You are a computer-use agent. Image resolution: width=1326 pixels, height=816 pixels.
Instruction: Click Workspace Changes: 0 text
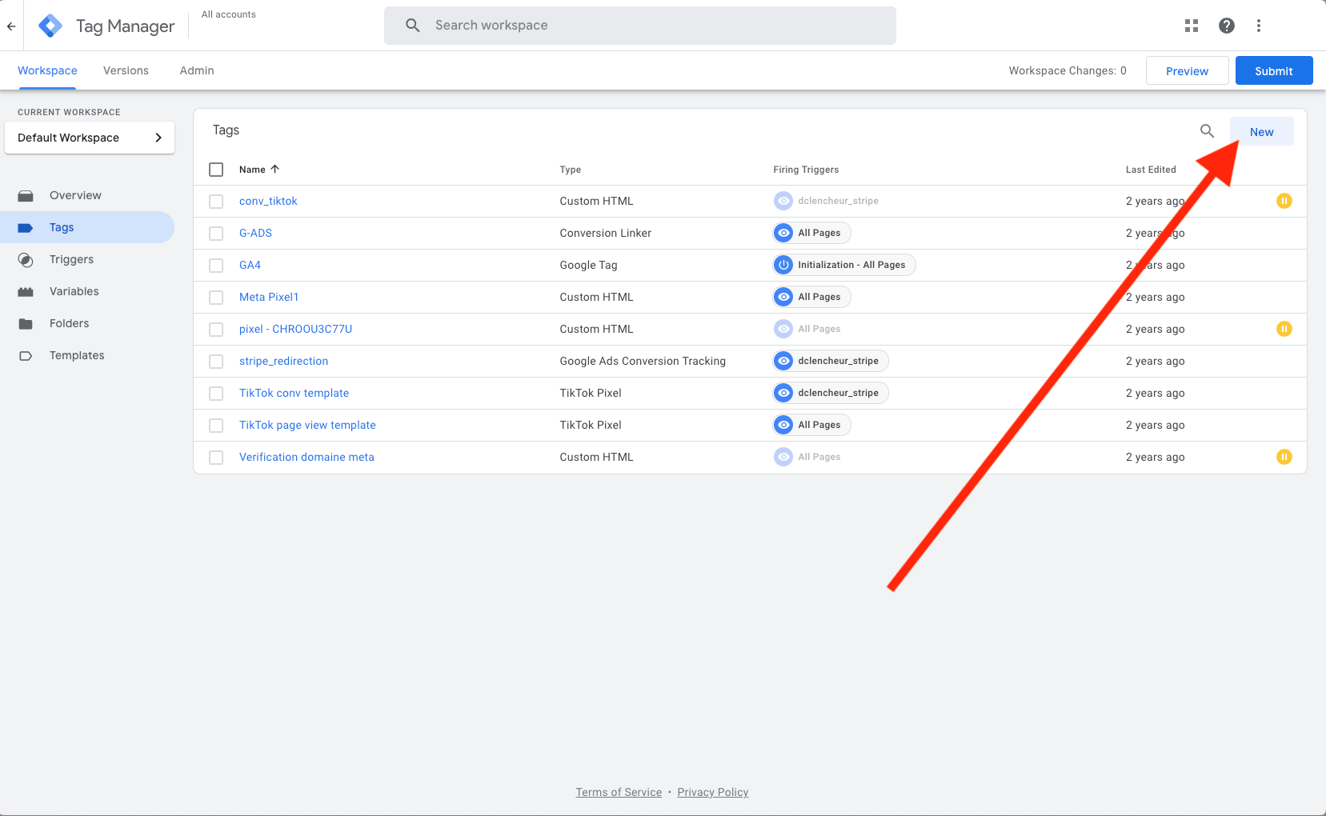coord(1068,70)
